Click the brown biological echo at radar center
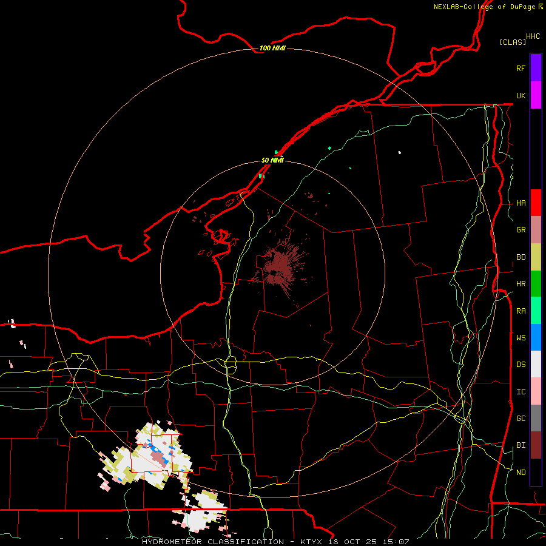Screen dimensions: 546x546 click(281, 269)
